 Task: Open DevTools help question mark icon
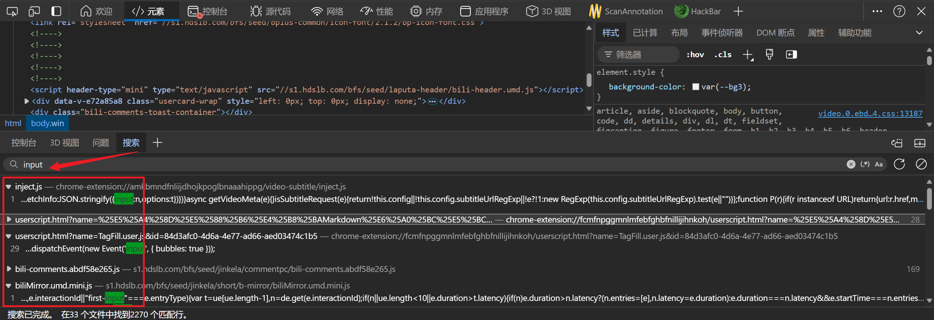coord(899,11)
